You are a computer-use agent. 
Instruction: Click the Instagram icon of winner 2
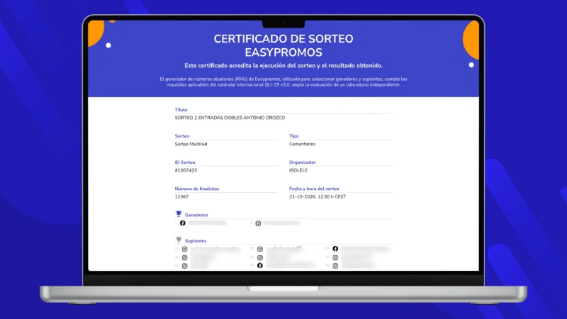click(258, 223)
